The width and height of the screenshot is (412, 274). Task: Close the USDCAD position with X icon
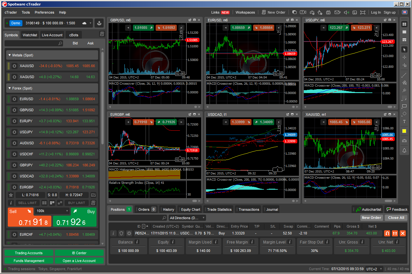coord(403,233)
